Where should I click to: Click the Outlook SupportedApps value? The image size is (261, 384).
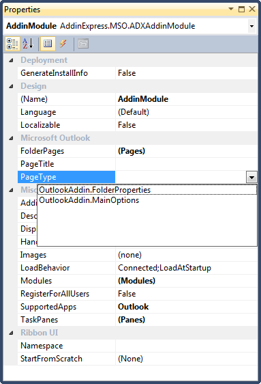tap(186, 307)
